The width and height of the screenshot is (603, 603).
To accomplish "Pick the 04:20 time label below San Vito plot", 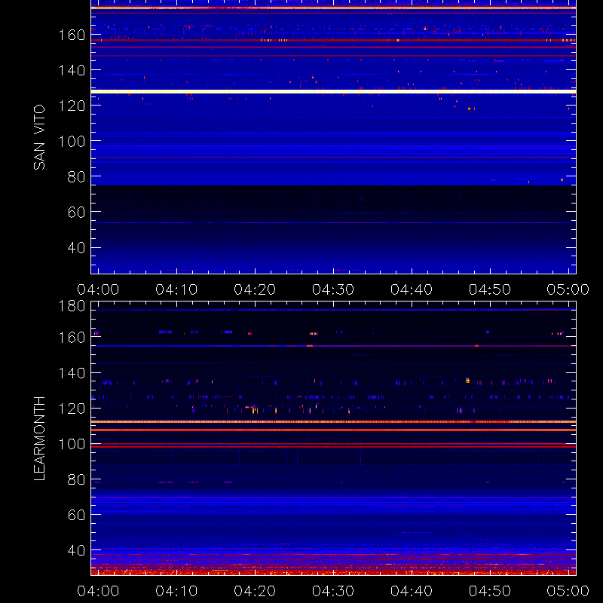I will (x=255, y=289).
